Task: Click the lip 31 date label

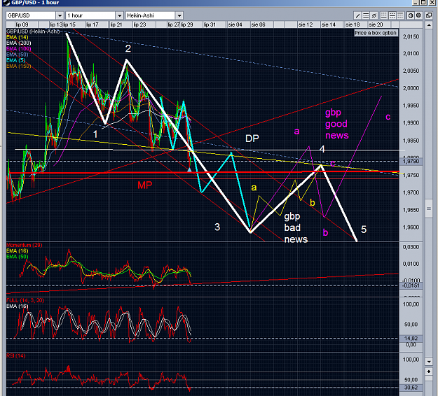Action: click(210, 24)
